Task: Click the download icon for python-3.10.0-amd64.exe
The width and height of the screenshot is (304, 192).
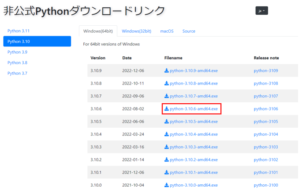Action: 167,185
